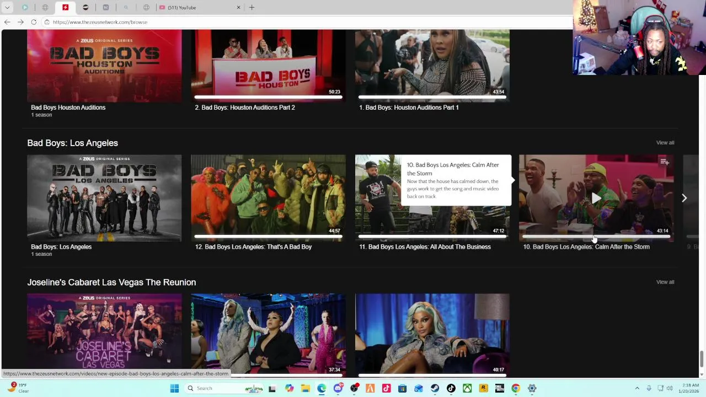Open Joseline's Cabaret Las Vegas series poster
This screenshot has height=397, width=706.
point(104,334)
